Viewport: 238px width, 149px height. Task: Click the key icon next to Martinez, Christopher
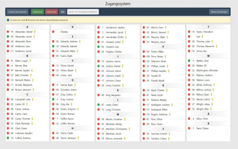point(129,129)
